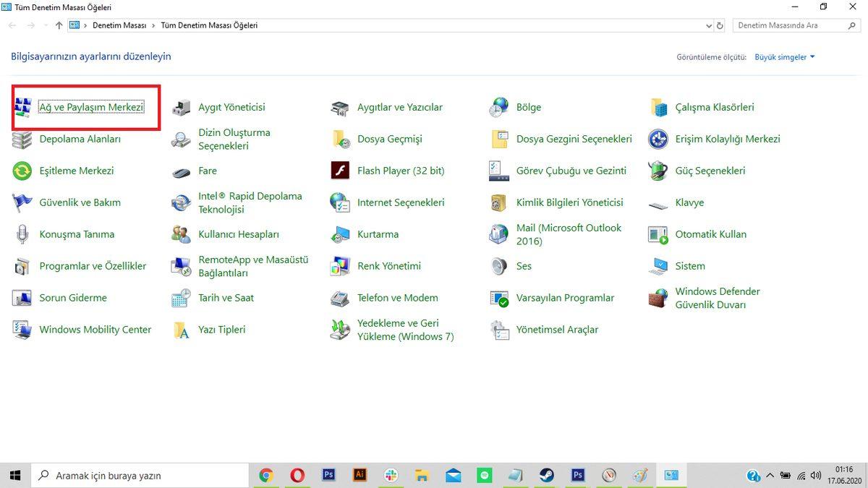The image size is (868, 488).
Task: Show hidden system tray icons
Action: coord(770,476)
